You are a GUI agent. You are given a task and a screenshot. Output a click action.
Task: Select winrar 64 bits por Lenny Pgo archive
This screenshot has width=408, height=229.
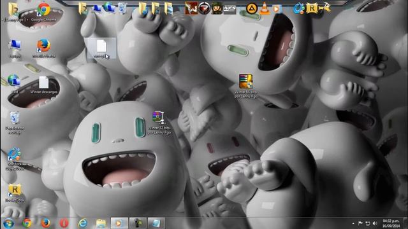246,87
